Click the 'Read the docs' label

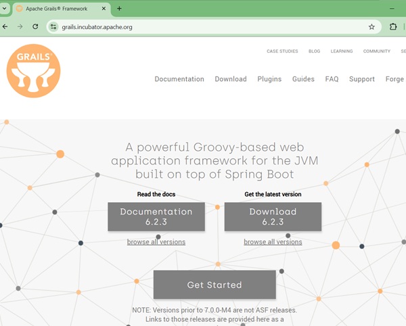pyautogui.click(x=156, y=194)
